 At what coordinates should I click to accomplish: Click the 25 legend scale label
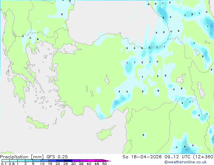(65, 164)
